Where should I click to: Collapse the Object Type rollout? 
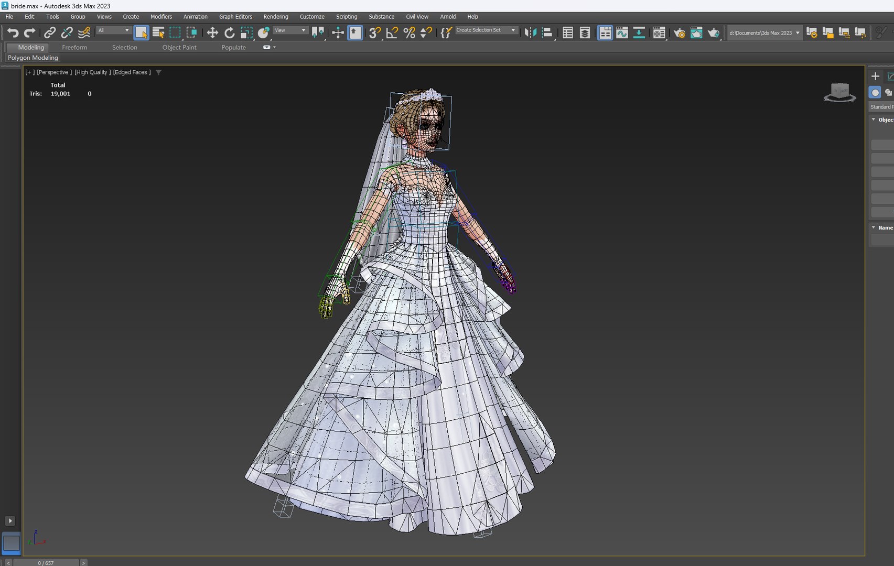[x=874, y=120]
